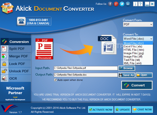The image size is (157, 115).
Task: Open the LinkedIn follow icon
Action: click(128, 4)
